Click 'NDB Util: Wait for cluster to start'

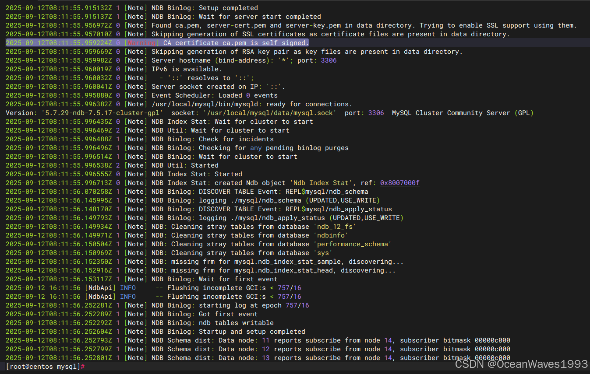coord(220,130)
